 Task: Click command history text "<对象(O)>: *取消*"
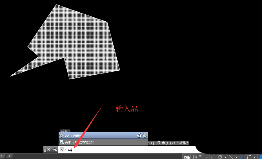pos(172,143)
